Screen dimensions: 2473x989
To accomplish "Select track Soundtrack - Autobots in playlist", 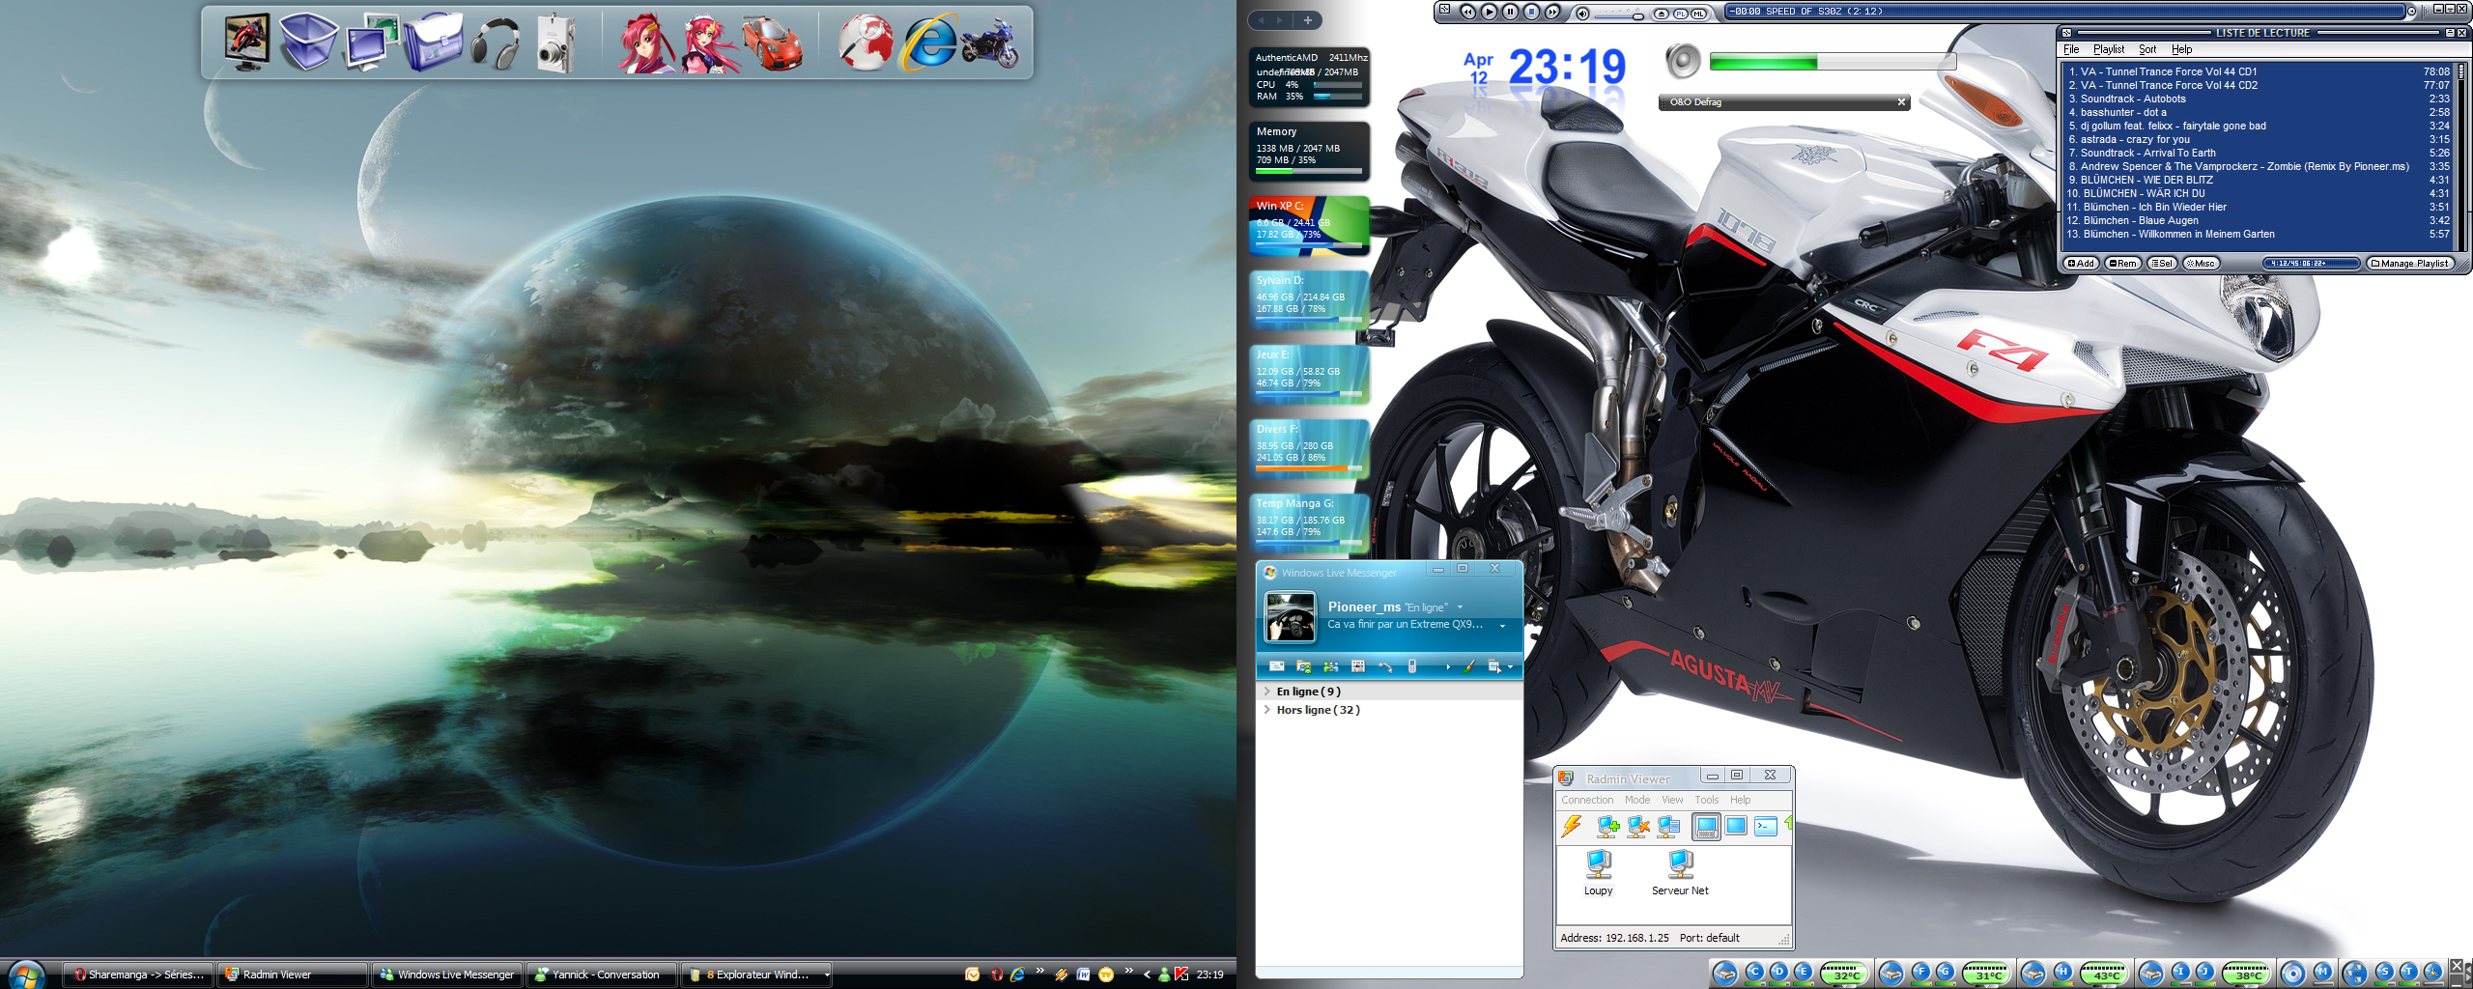I will 2259,99.
